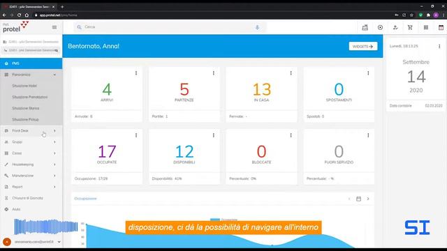Open the guest check-in person icon

click(x=395, y=28)
